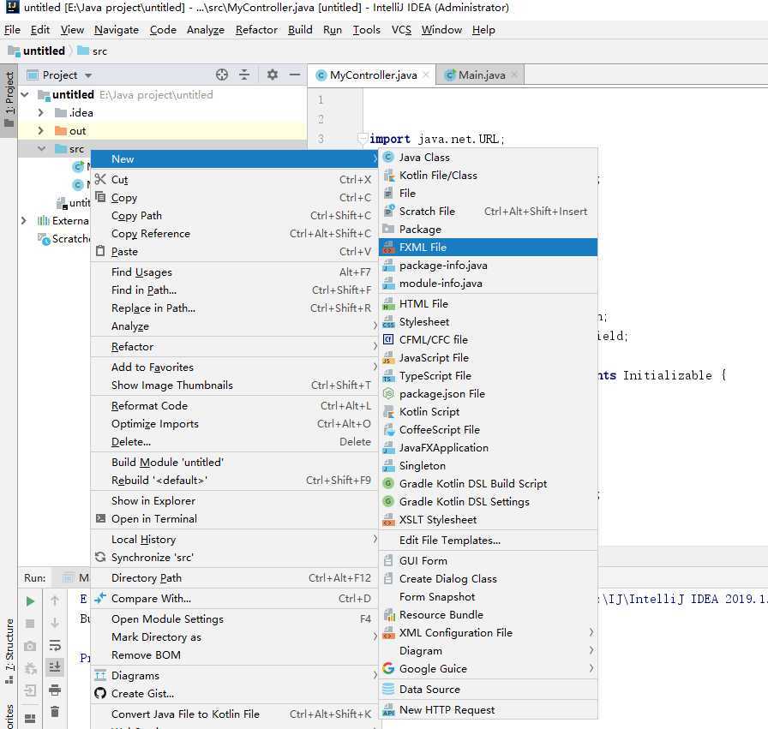The image size is (768, 729).
Task: Open the Tools menu
Action: 366,30
